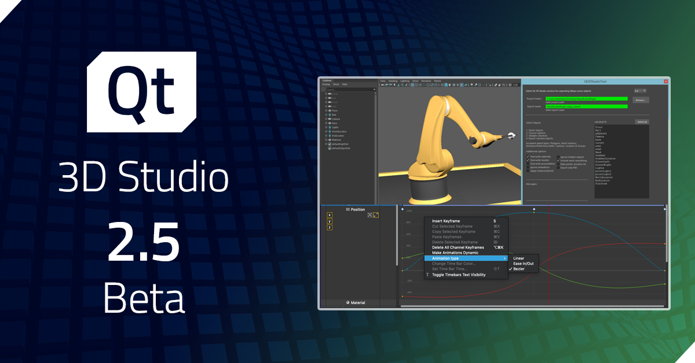
Task: Click the set icon beside defaultObjectSet
Action: 330,148
